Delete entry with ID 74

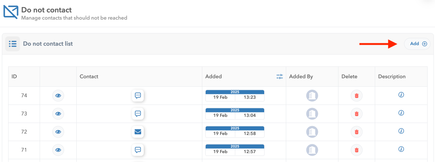[x=356, y=96]
